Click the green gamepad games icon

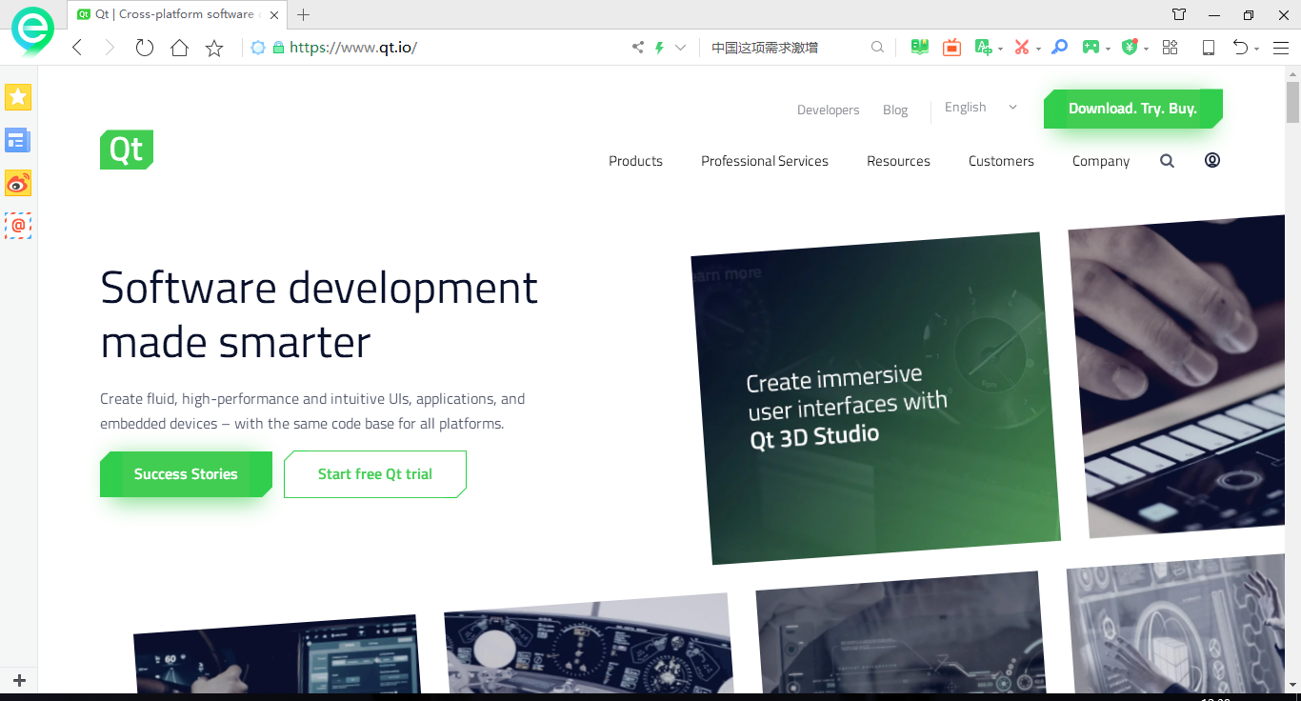[x=1091, y=48]
